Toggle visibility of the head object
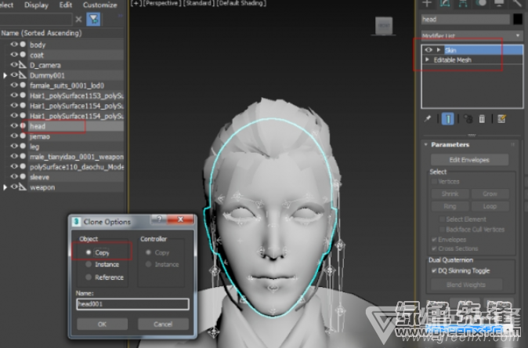528x348 pixels. click(x=14, y=125)
